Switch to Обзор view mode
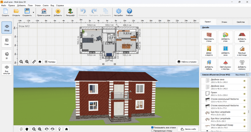This screenshot has width=251, height=132. point(6,27)
